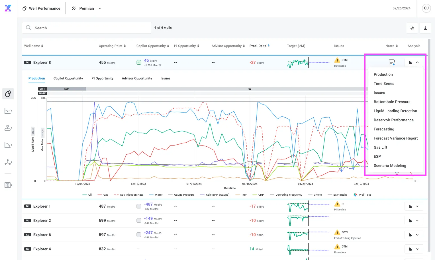Click the EOTI warning icon for Explorer 6
The width and height of the screenshot is (435, 260).
click(337, 232)
